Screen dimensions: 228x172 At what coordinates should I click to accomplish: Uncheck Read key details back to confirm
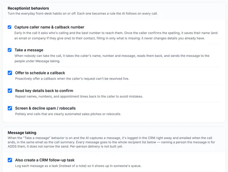[x=10, y=91]
